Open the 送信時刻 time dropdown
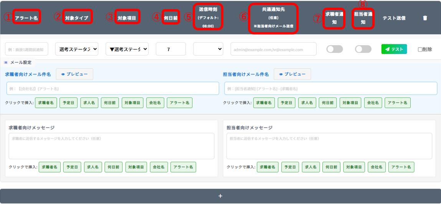This screenshot has height=204, width=441. tap(208, 49)
